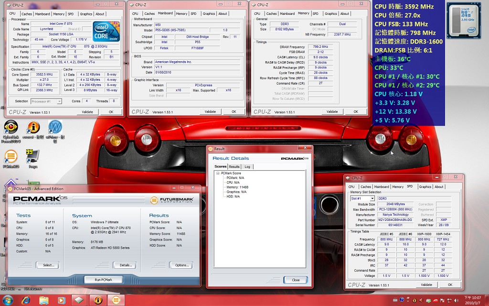
Task: Click the blue help question-mark tray icon
Action: click(402, 300)
